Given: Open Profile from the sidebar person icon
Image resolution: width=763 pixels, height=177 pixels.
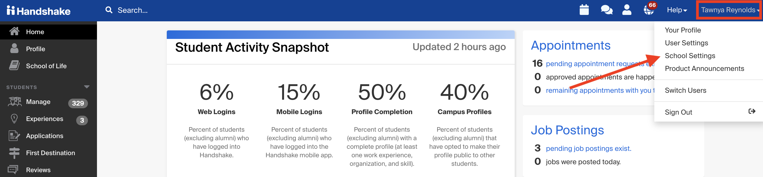Looking at the screenshot, I should [14, 49].
